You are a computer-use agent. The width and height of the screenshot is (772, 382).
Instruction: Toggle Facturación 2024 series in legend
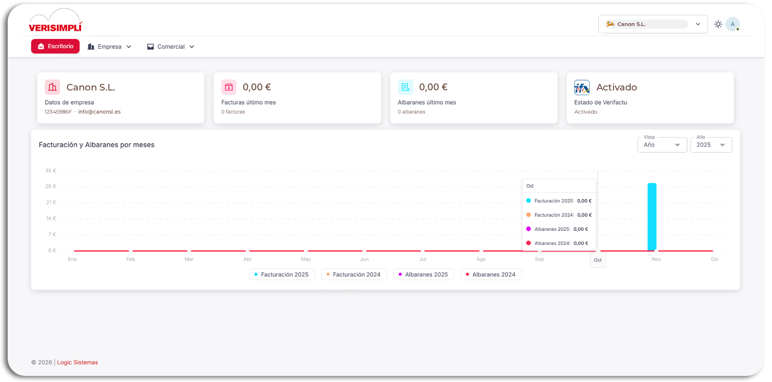coord(354,275)
